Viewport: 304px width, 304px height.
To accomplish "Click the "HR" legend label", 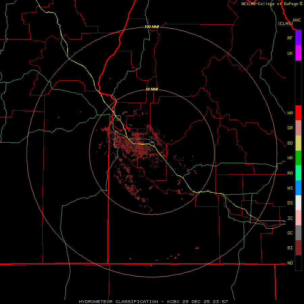I will click(290, 158).
